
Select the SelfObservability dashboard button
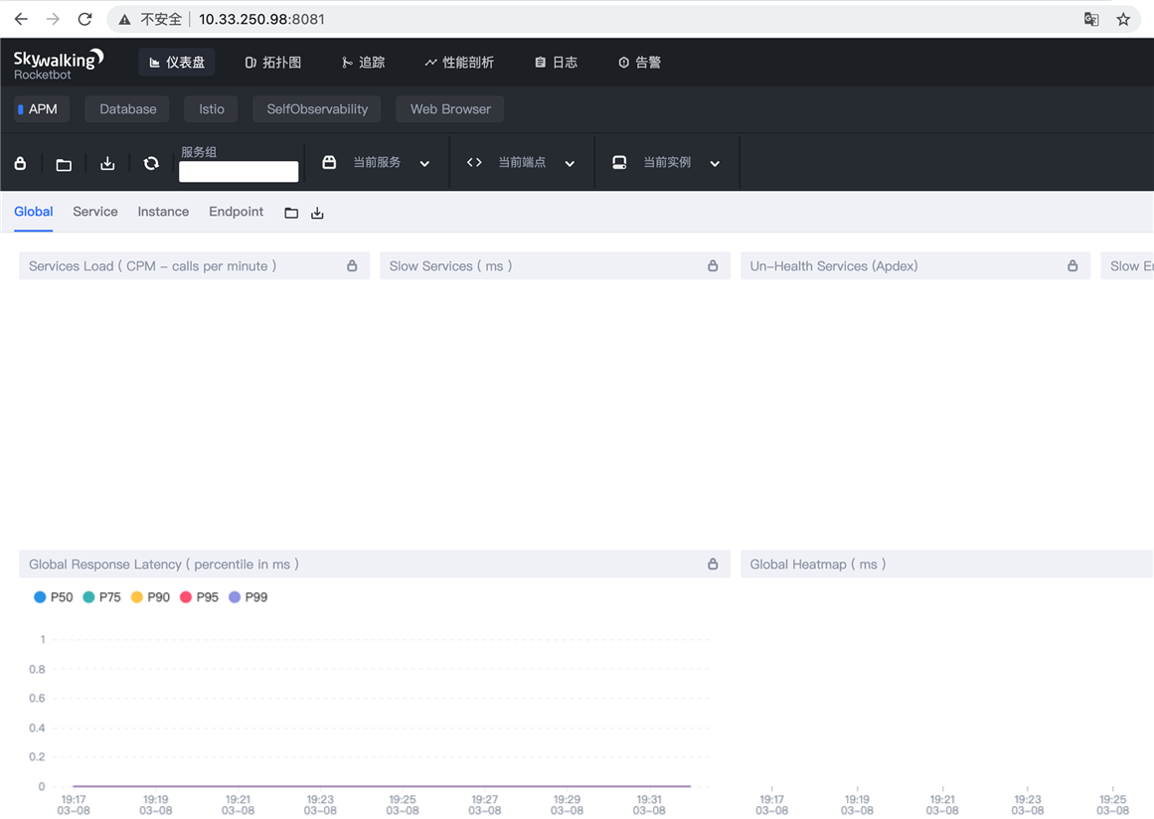pyautogui.click(x=317, y=109)
